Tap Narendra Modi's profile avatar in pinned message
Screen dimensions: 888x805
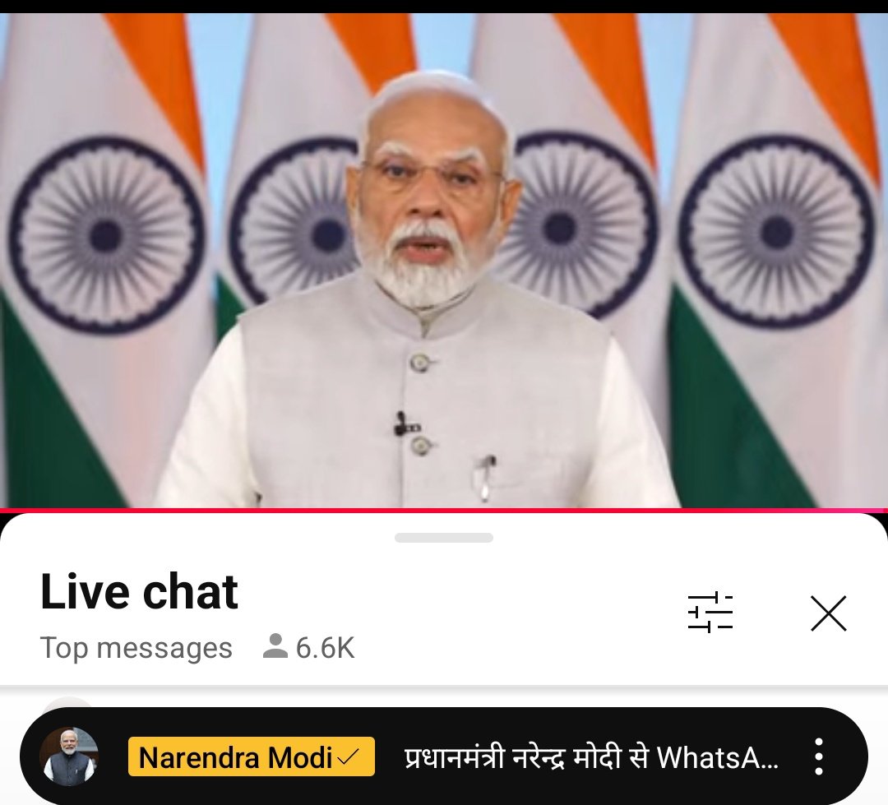(x=68, y=756)
